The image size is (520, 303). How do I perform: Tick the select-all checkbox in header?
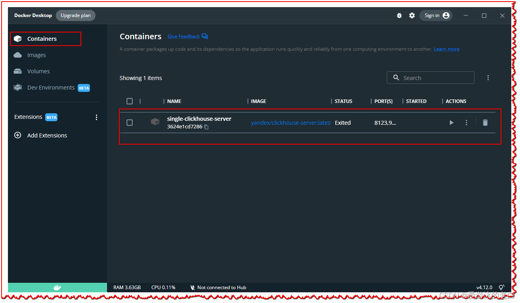pyautogui.click(x=130, y=101)
